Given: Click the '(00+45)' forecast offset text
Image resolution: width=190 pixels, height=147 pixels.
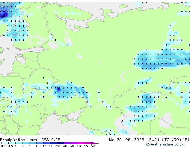Looking at the screenshot, I should pyautogui.click(x=180, y=140).
